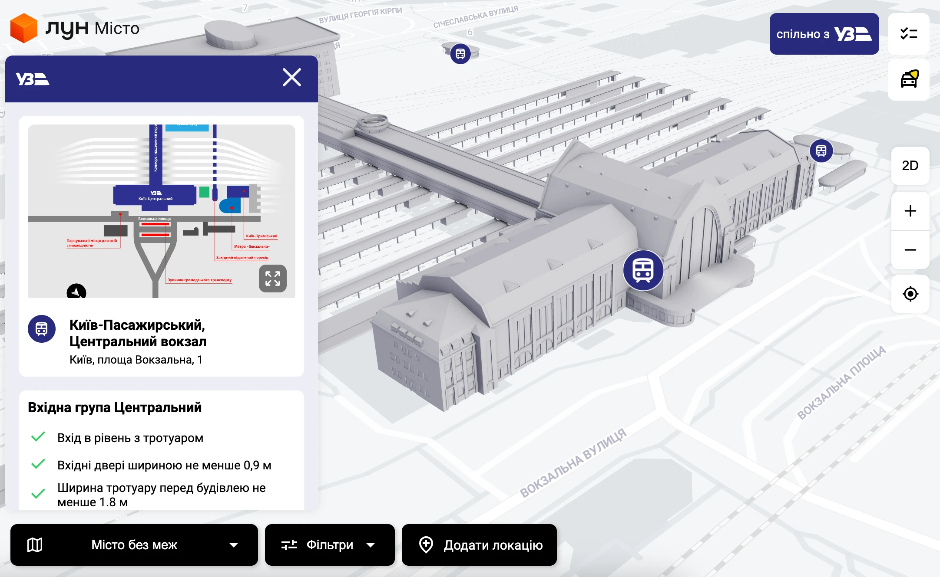Switch map to 2D view
Image resolution: width=940 pixels, height=577 pixels.
click(910, 166)
